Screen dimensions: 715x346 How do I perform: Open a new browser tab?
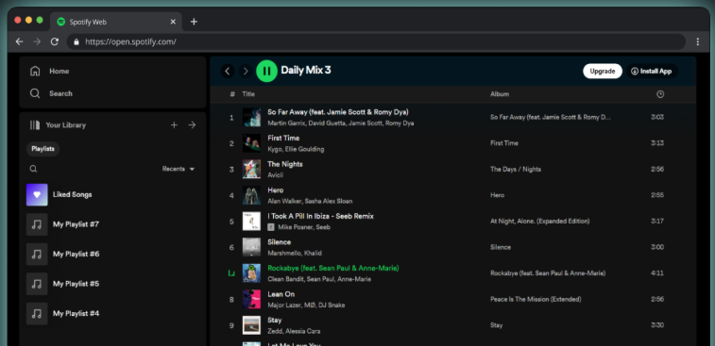pyautogui.click(x=194, y=22)
